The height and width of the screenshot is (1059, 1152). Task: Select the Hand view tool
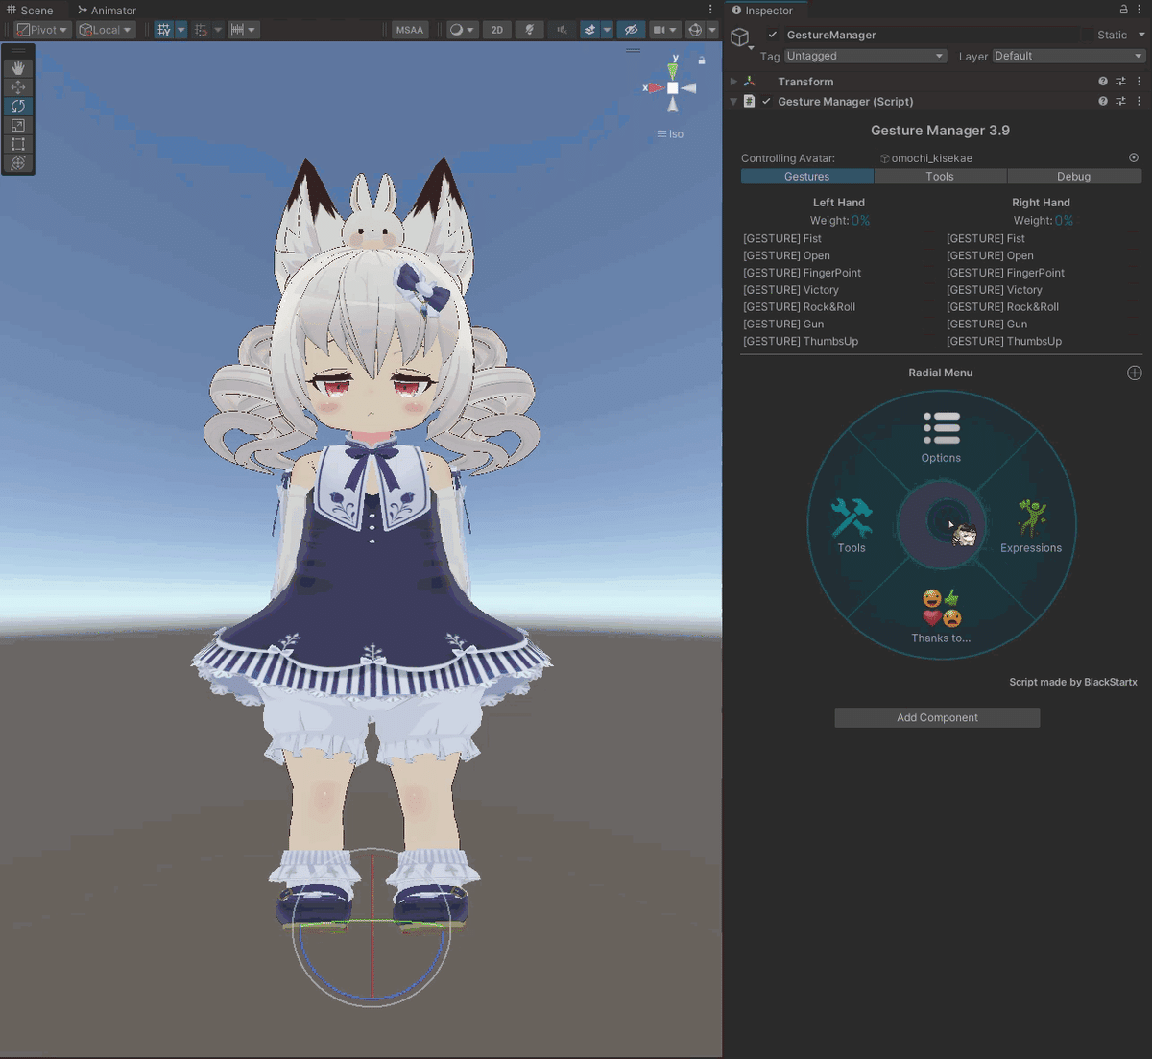18,67
